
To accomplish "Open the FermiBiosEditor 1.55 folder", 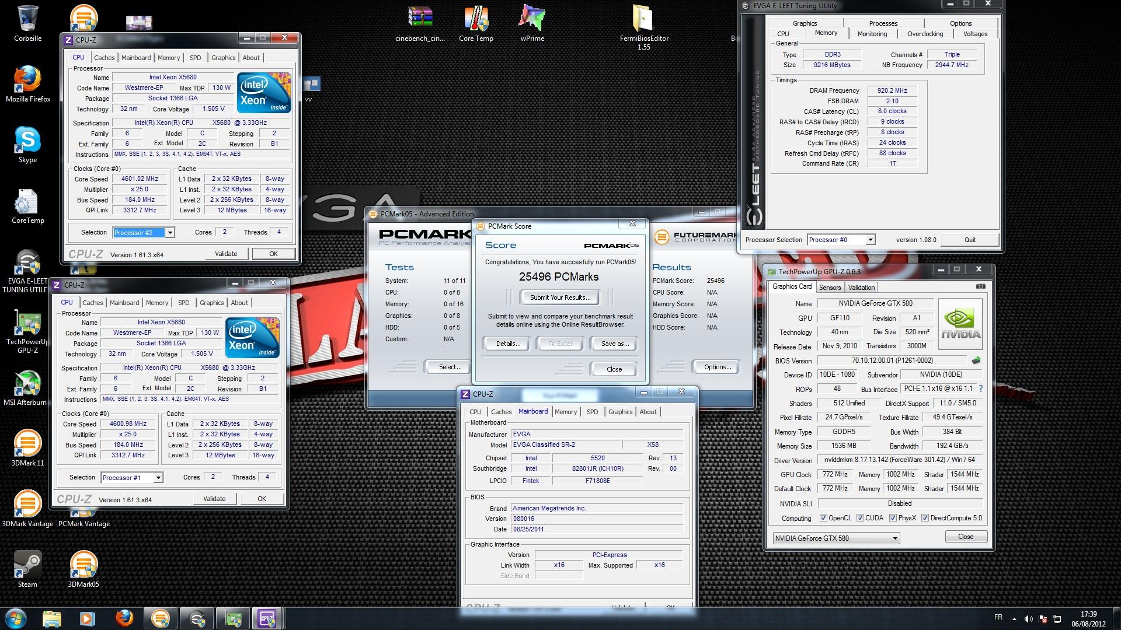I will point(643,27).
